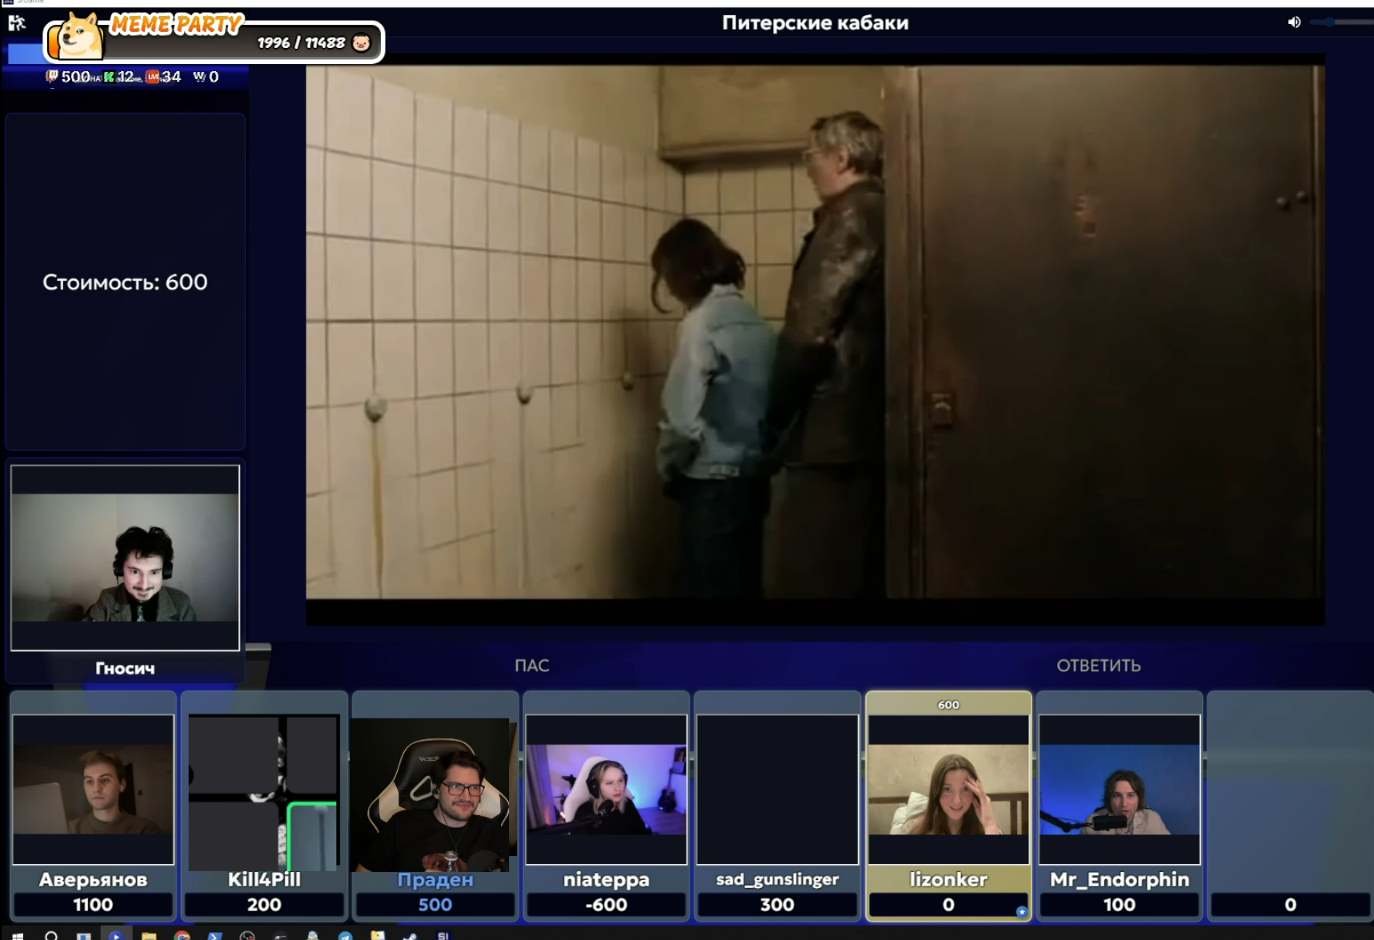Click the score 1100 under Аверьянов
Viewport: 1374px width, 940px height.
(93, 905)
